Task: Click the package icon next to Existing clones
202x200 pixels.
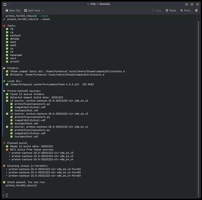Action: point(4,166)
